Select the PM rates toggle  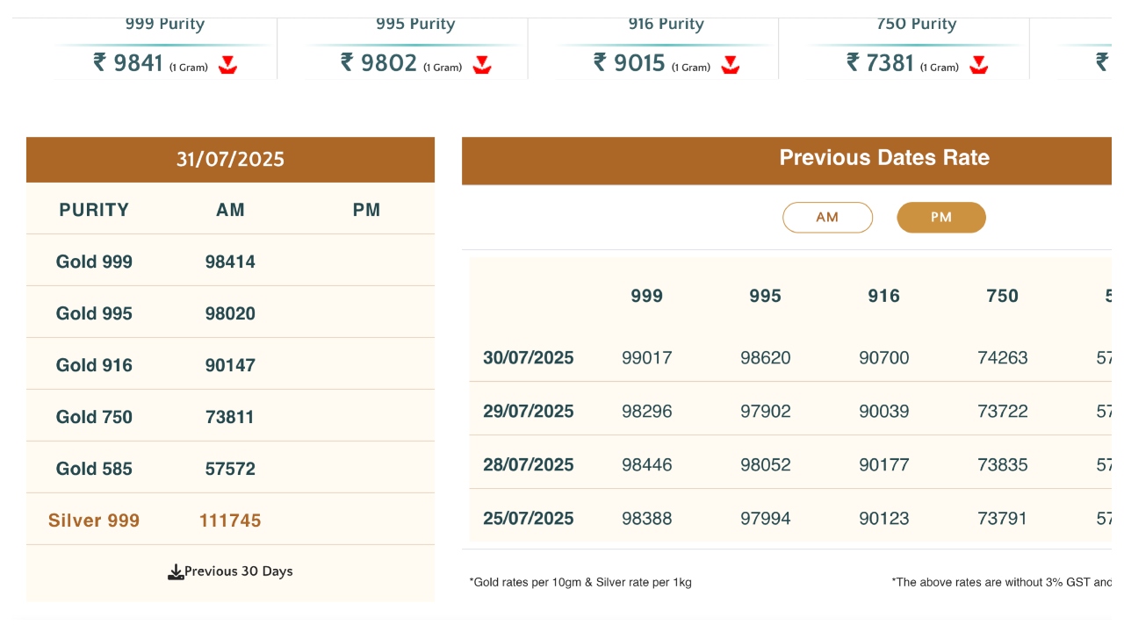tap(941, 218)
